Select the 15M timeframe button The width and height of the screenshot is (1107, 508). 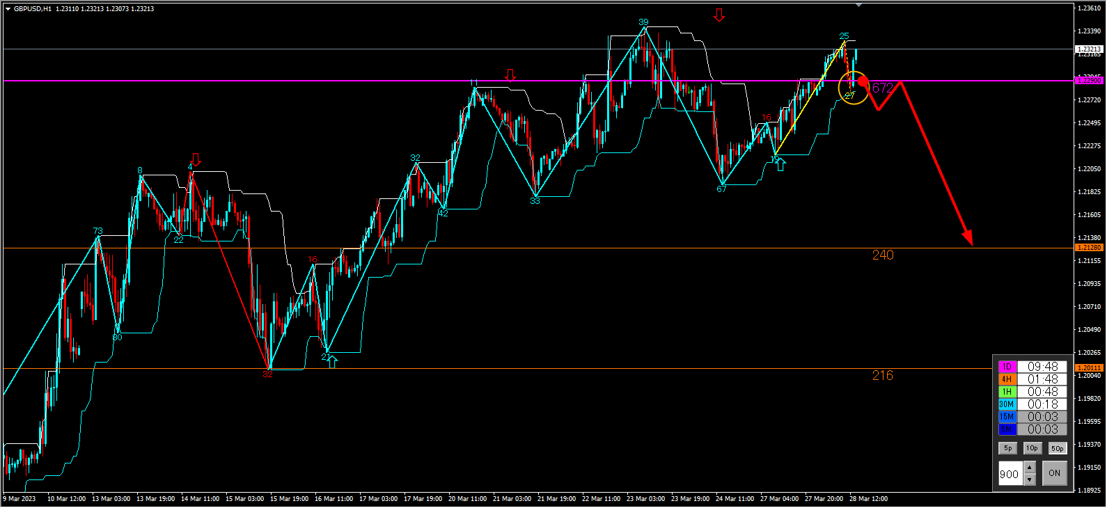click(1007, 417)
